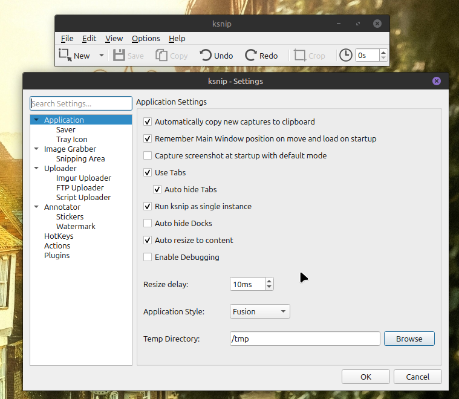This screenshot has width=459, height=399.
Task: Select Actions settings page
Action: (57, 245)
